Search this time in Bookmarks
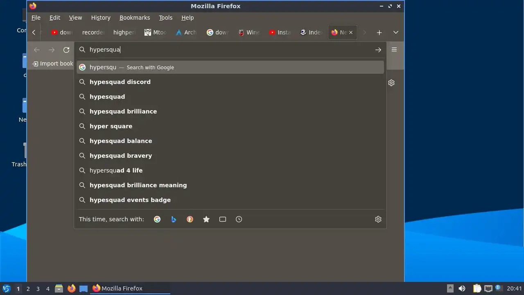Viewport: 524px width, 295px height. pos(206,219)
